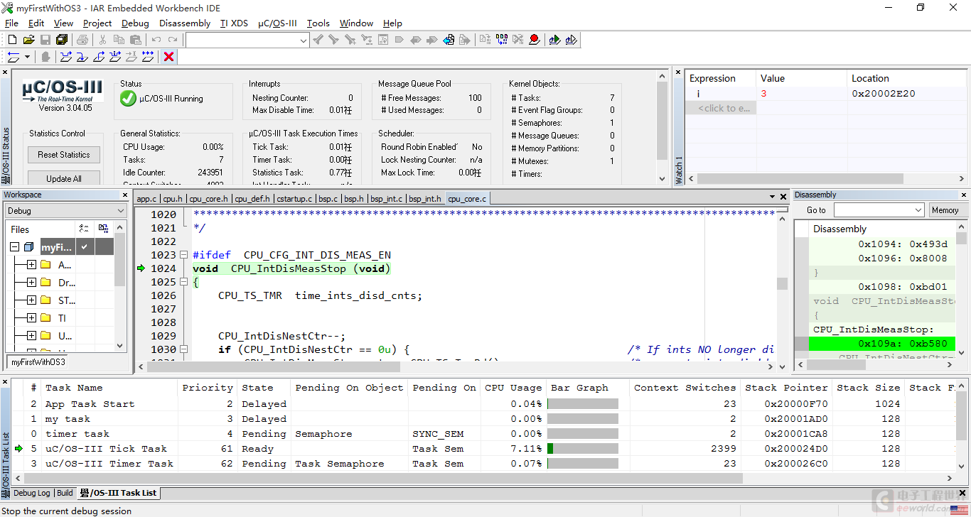Click the Redo arrow icon
The image size is (971, 517).
173,40
